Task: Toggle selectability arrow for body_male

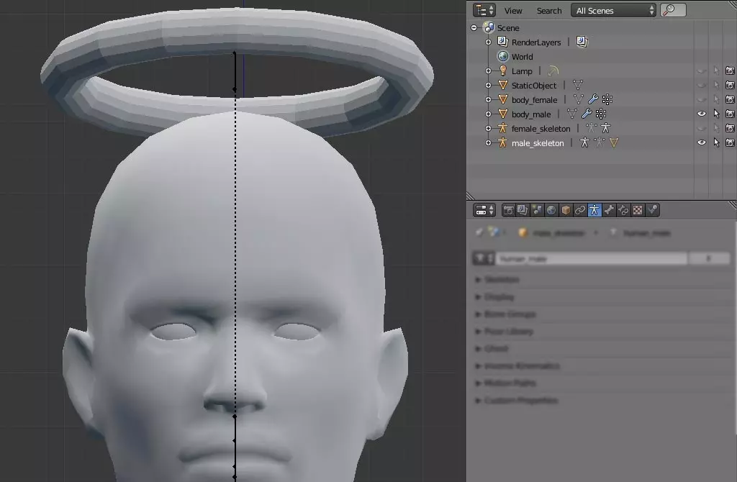Action: (x=716, y=114)
